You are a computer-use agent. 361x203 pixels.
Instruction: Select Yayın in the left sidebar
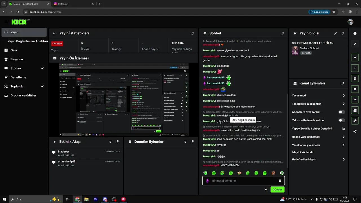pyautogui.click(x=24, y=32)
